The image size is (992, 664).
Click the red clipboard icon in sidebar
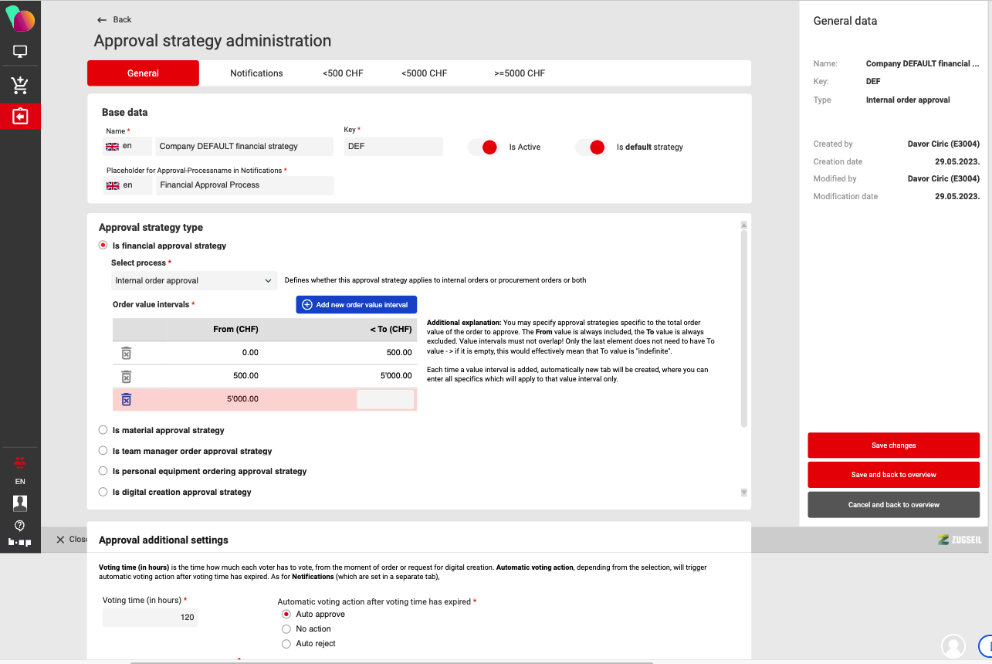coord(20,117)
